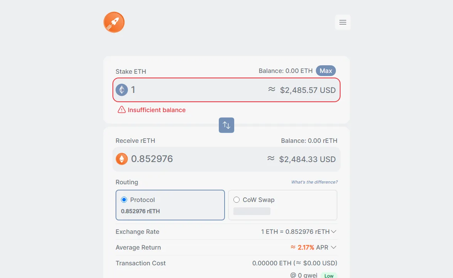The height and width of the screenshot is (278, 453).
Task: Click the "Exchange Rate" row label
Action: [x=138, y=232]
